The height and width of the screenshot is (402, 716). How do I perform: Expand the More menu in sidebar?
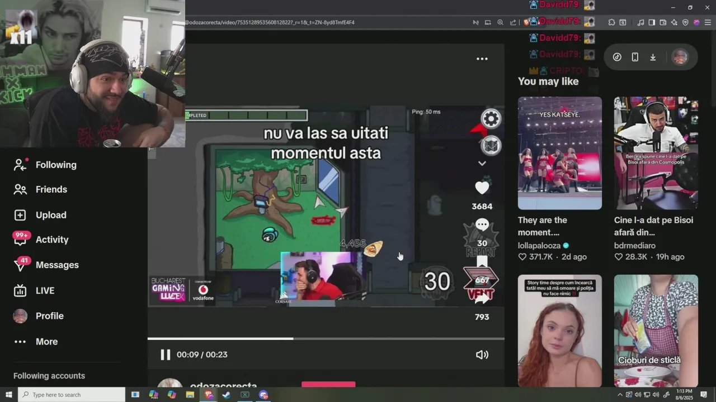(x=46, y=342)
